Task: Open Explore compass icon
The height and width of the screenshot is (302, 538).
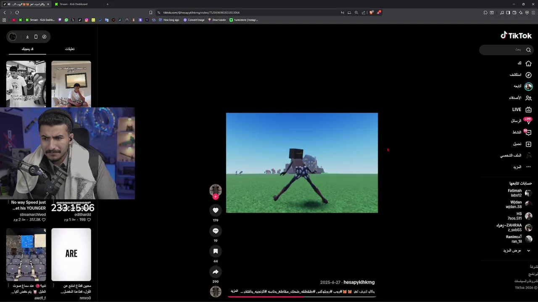Action: coord(528,75)
